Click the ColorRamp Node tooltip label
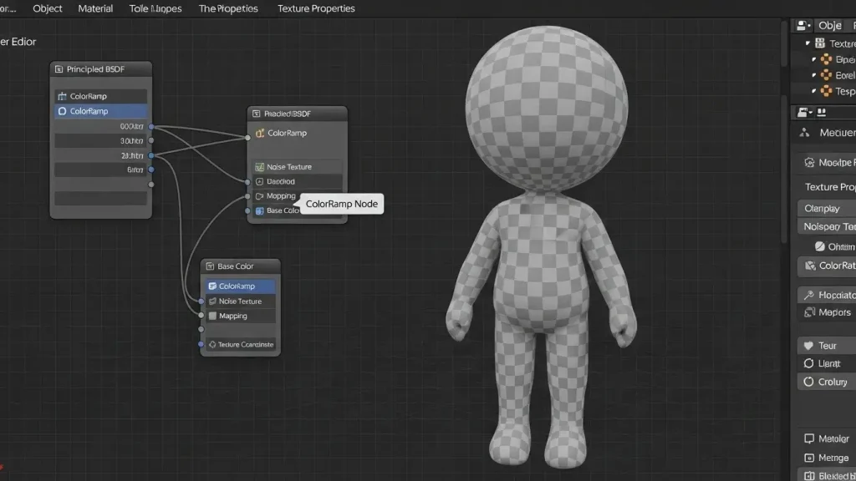 pos(341,203)
